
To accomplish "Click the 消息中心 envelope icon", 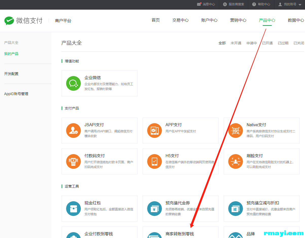I will (199, 4).
